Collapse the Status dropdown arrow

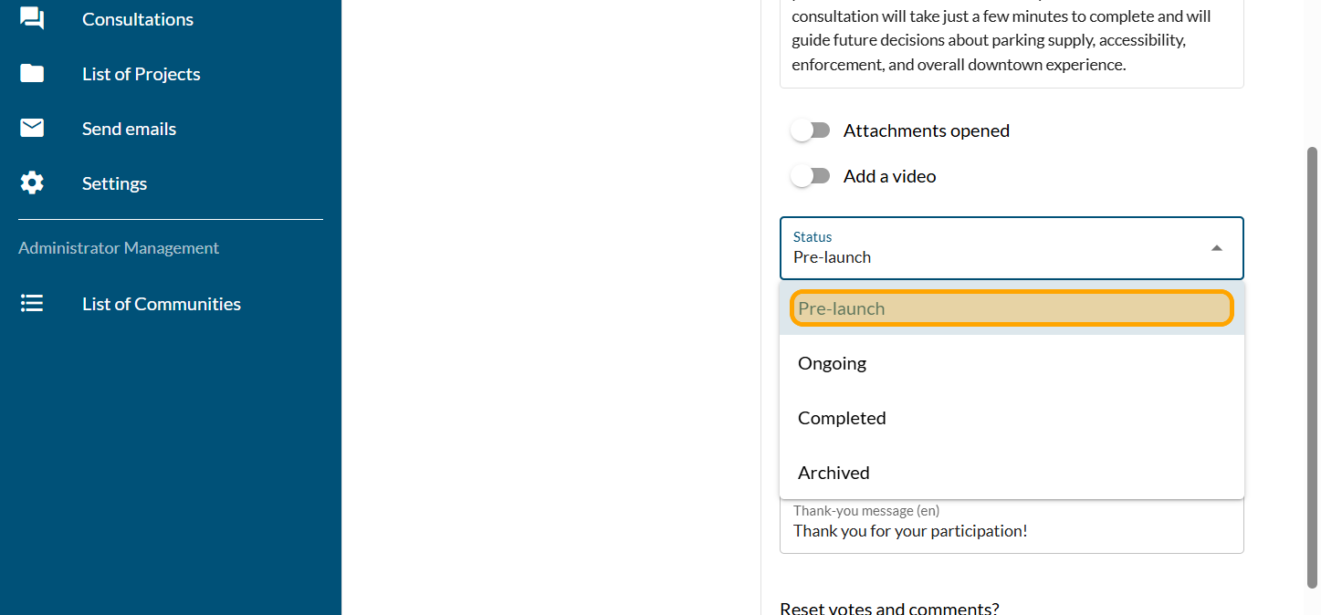click(x=1216, y=248)
